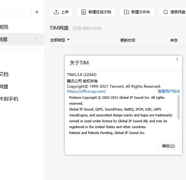The width and height of the screenshot is (186, 180).
Task: Close the 关于TIM dialog with the X
Action: (177, 59)
